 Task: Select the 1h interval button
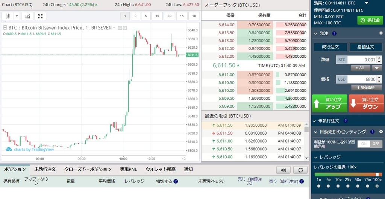(x=182, y=16)
